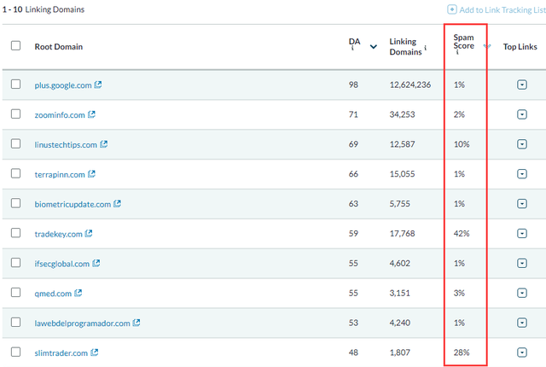Image resolution: width=546 pixels, height=367 pixels.
Task: Open external link icon next to slimtrader.com
Action: (95, 352)
